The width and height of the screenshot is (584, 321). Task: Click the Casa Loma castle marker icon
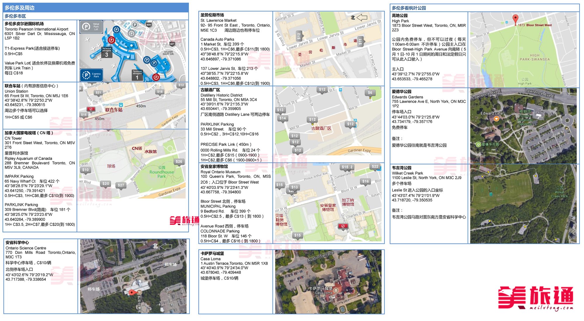(336, 290)
